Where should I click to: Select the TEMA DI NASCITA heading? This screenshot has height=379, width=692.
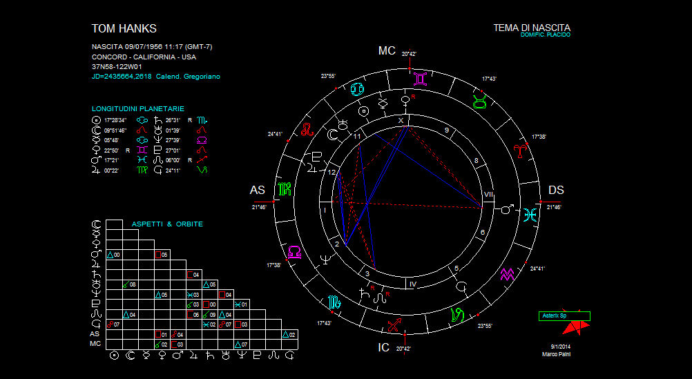click(x=532, y=28)
